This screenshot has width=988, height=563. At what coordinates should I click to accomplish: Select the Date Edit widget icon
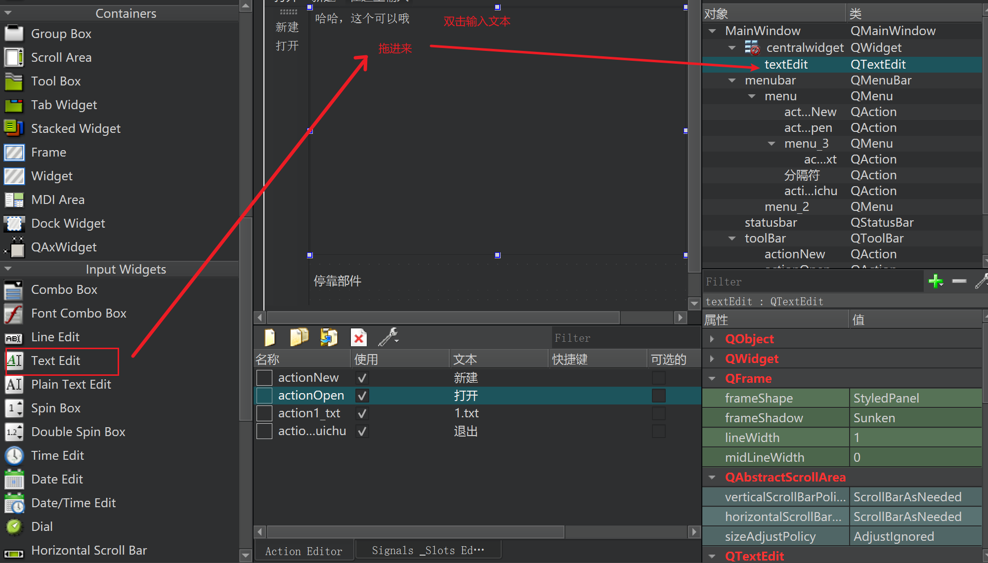click(x=14, y=479)
